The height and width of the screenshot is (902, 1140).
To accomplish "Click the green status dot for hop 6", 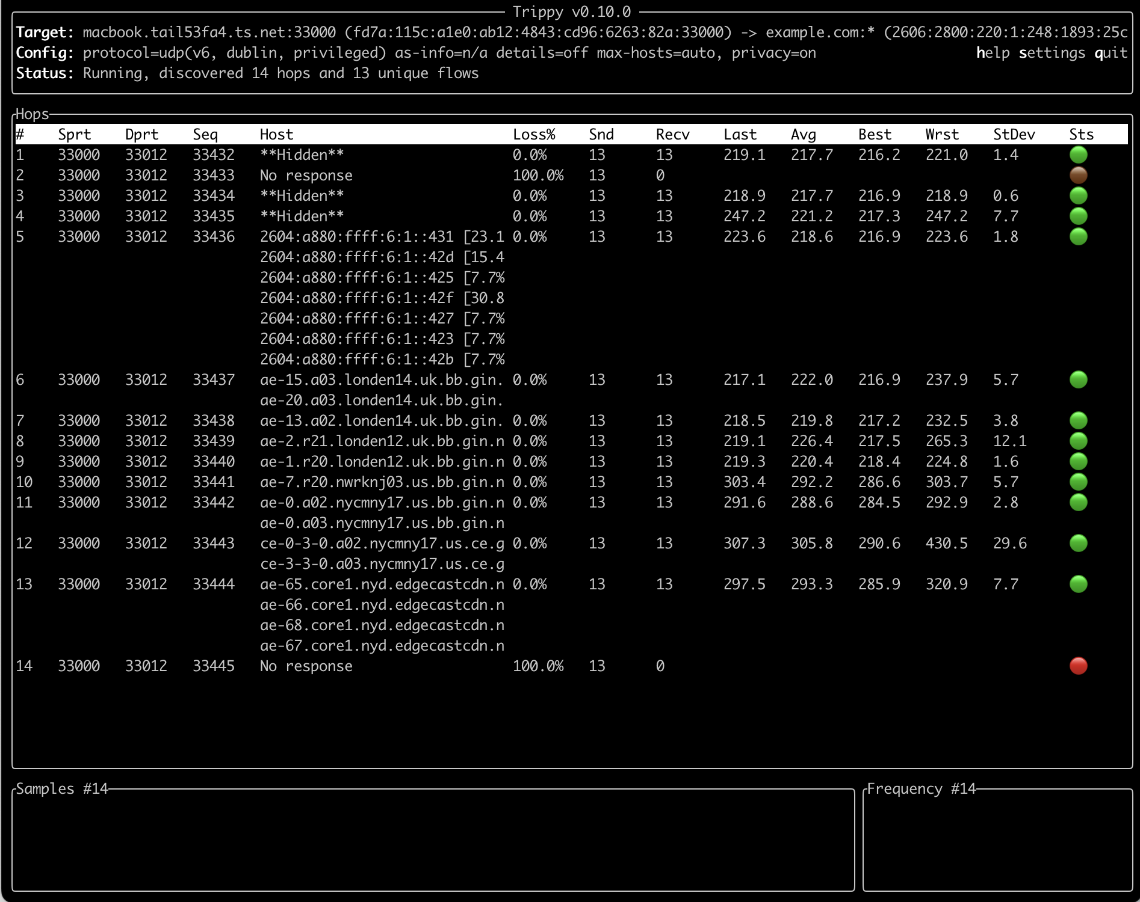I will (1079, 379).
